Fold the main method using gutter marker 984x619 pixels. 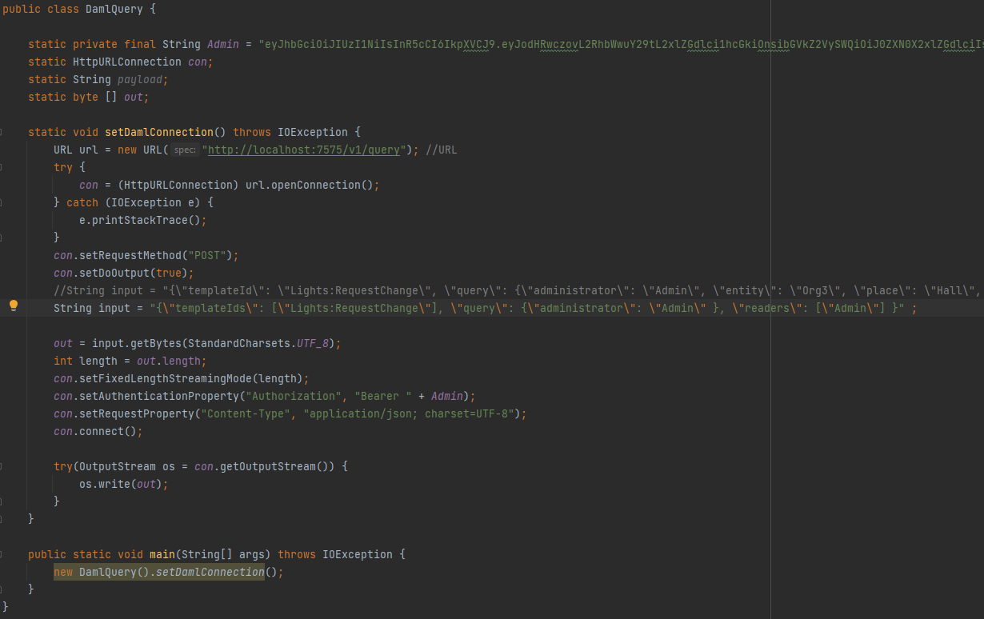[2, 554]
